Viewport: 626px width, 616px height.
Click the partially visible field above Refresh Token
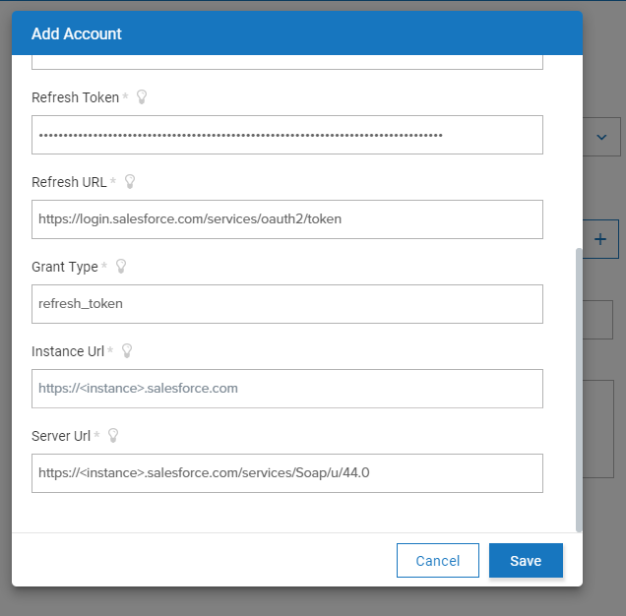click(286, 63)
